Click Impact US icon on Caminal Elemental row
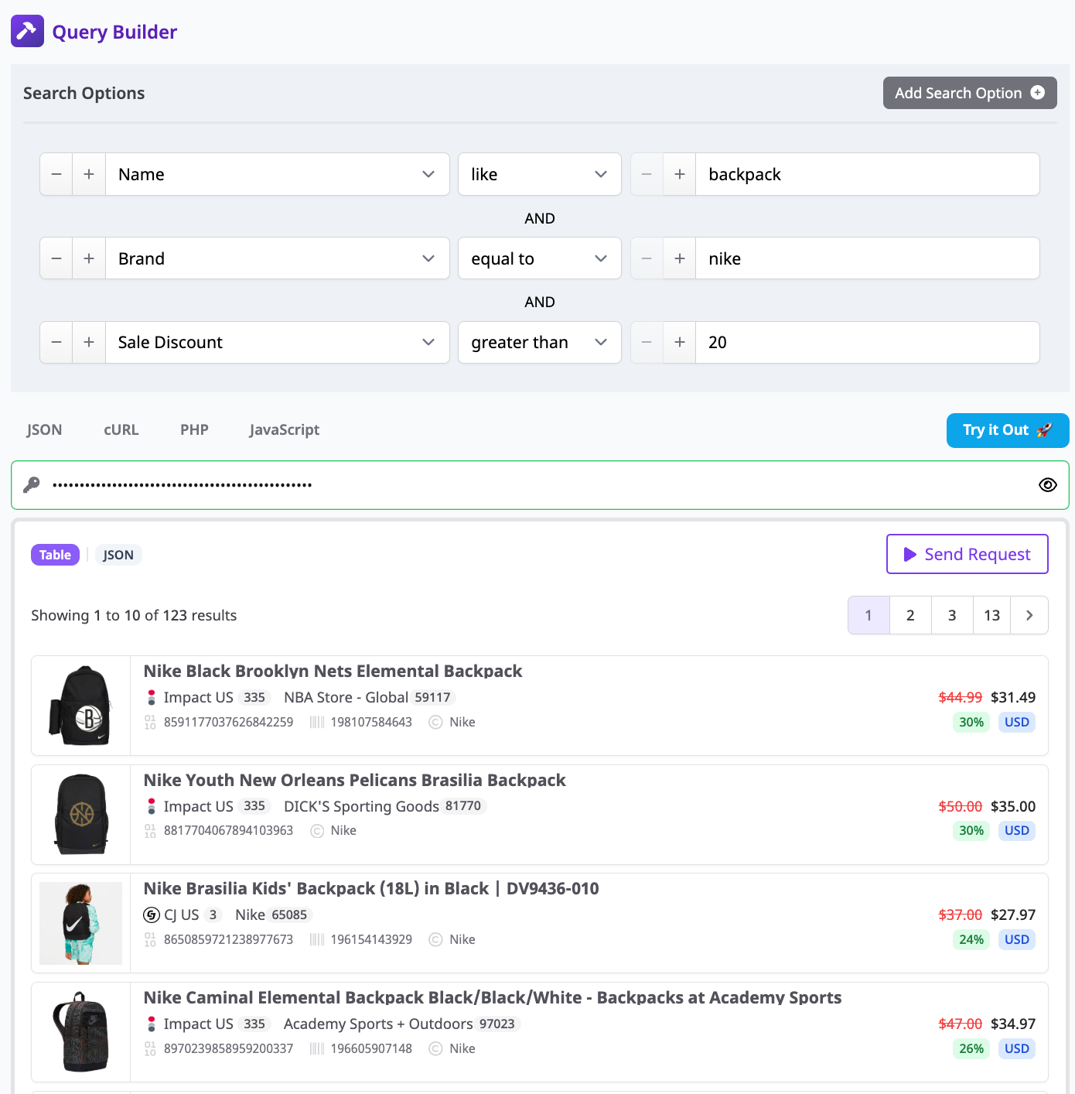Viewport: 1075px width, 1094px height. pos(152,1024)
